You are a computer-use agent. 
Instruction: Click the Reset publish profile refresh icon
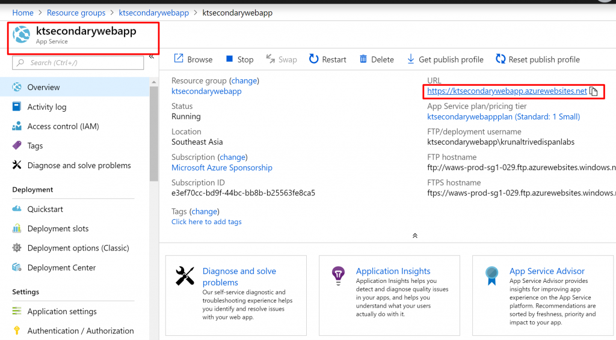[x=500, y=59]
